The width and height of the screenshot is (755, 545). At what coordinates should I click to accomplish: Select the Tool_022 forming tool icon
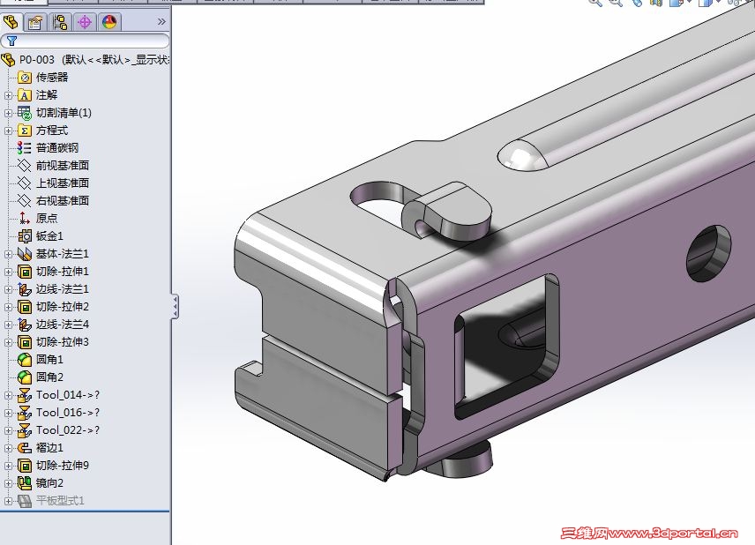25,430
